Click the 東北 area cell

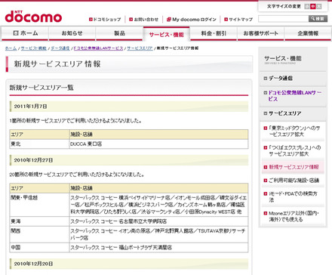pyautogui.click(x=39, y=144)
